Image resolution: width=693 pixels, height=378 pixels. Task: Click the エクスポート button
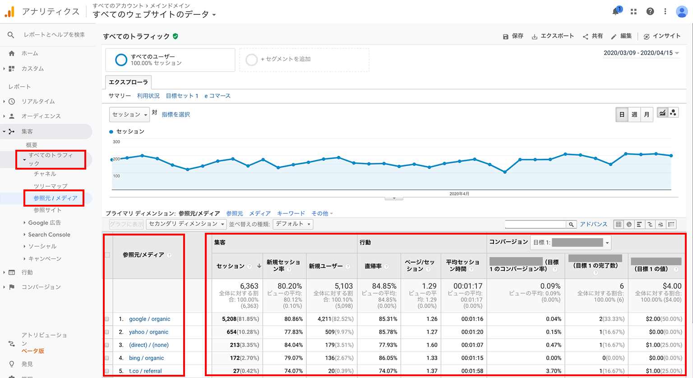pyautogui.click(x=553, y=36)
